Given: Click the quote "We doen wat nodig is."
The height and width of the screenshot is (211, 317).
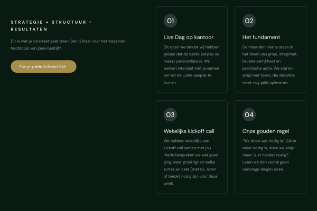Looking at the screenshot, I should [x=263, y=141].
